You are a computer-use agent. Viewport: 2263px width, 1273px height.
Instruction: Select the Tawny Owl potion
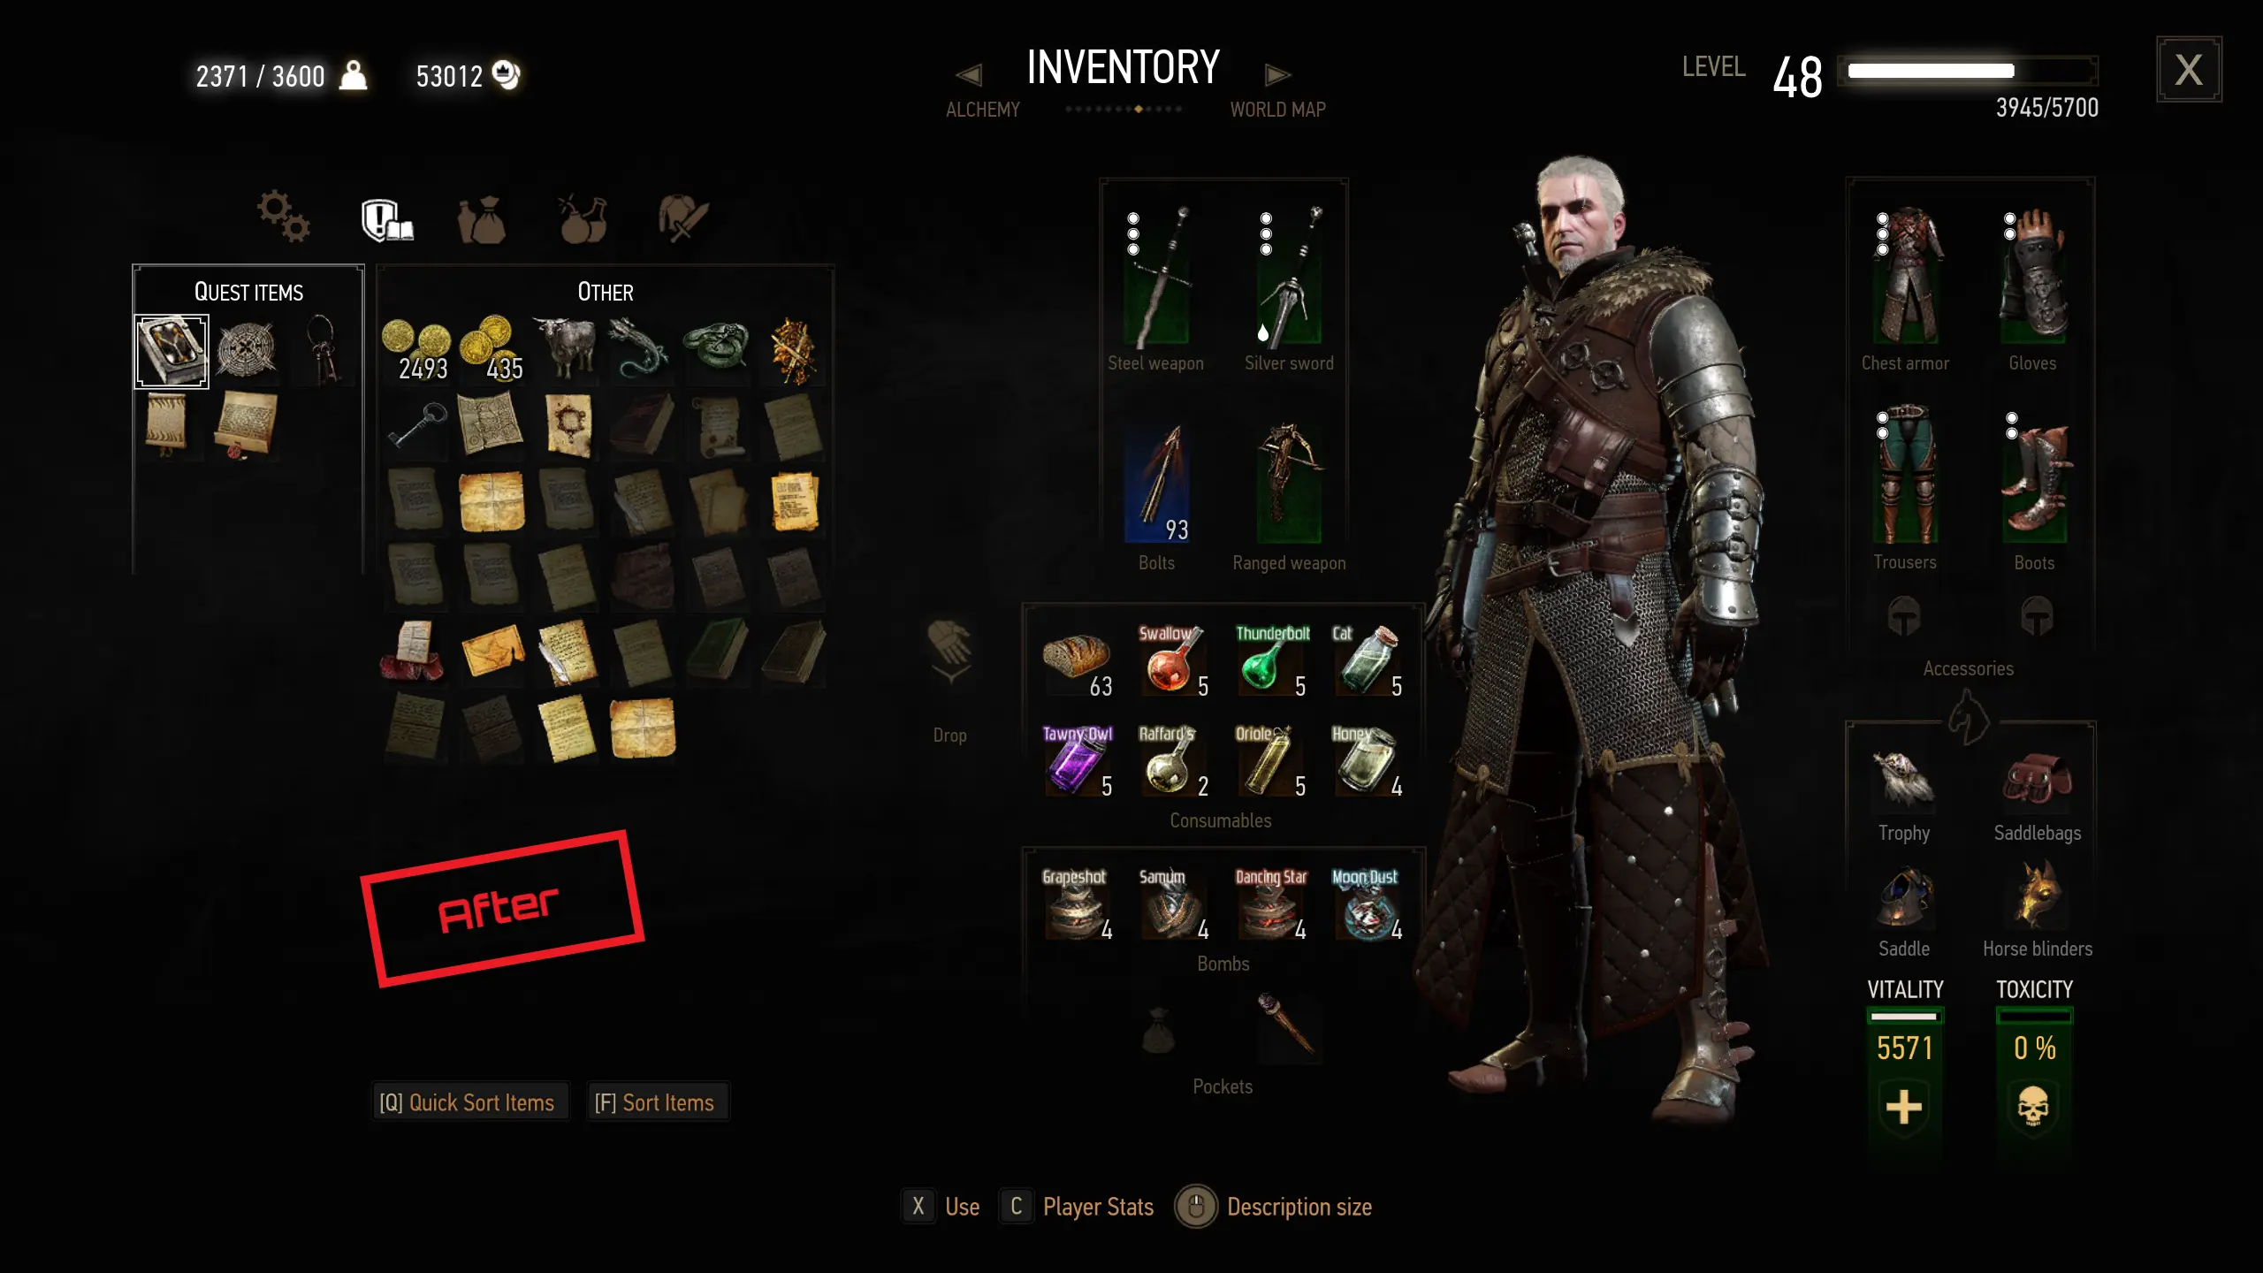click(1077, 760)
